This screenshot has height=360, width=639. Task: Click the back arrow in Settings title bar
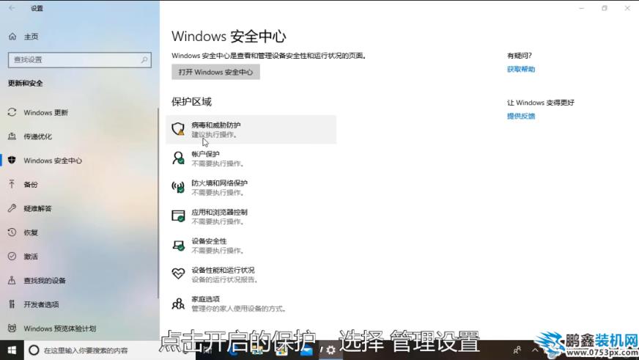tap(12, 8)
